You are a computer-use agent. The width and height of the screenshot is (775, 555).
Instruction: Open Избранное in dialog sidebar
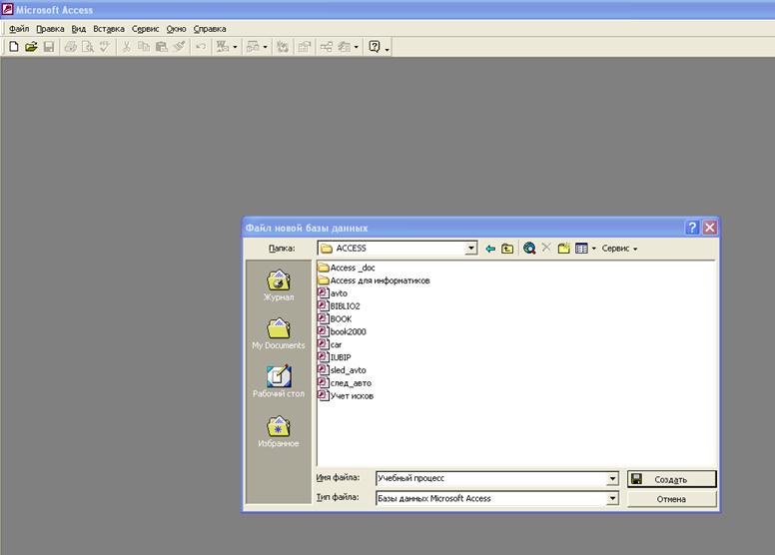point(279,431)
